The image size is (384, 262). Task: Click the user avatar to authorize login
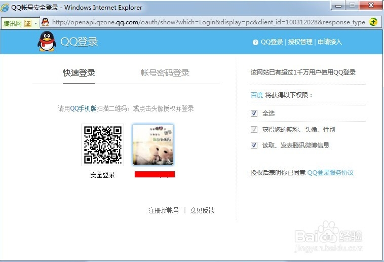pyautogui.click(x=153, y=144)
